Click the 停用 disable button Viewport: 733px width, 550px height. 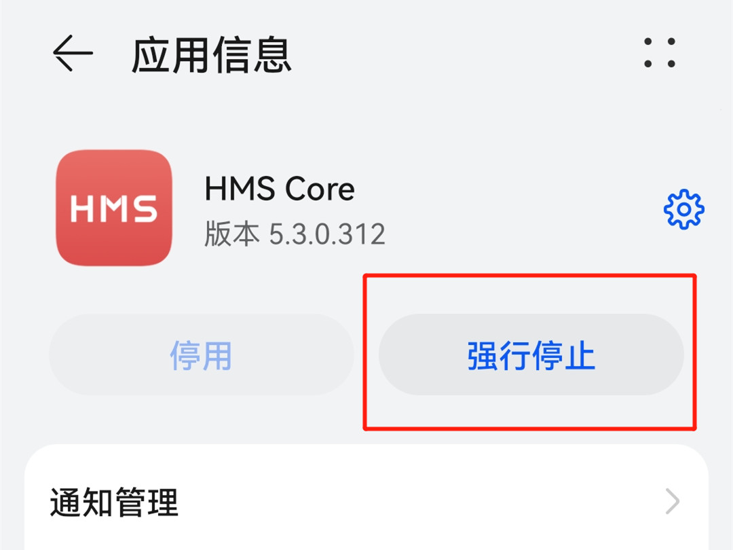coord(202,354)
